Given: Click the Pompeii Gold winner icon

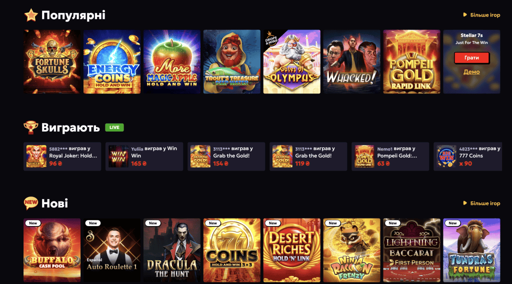Looking at the screenshot, I should tap(364, 156).
